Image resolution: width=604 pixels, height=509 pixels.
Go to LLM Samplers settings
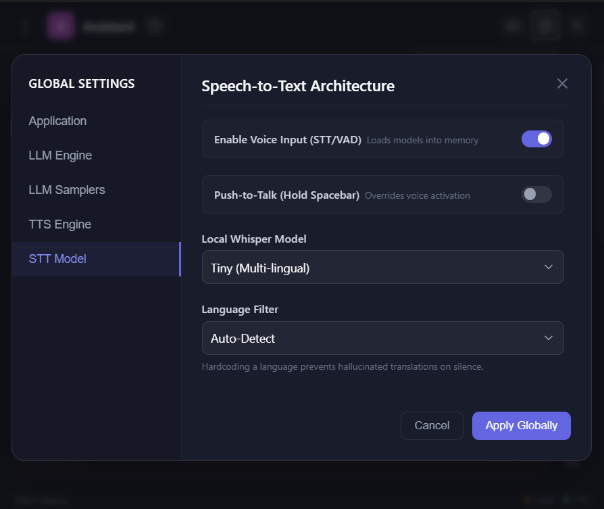click(x=67, y=190)
